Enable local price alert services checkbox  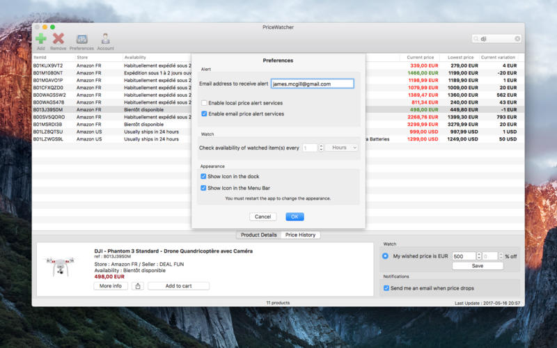[204, 103]
